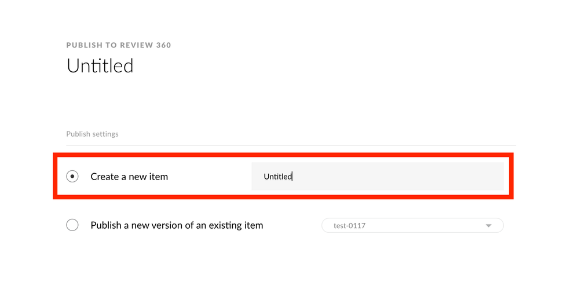Click the empty circle of the unselected radio
578x293 pixels.
[72, 225]
